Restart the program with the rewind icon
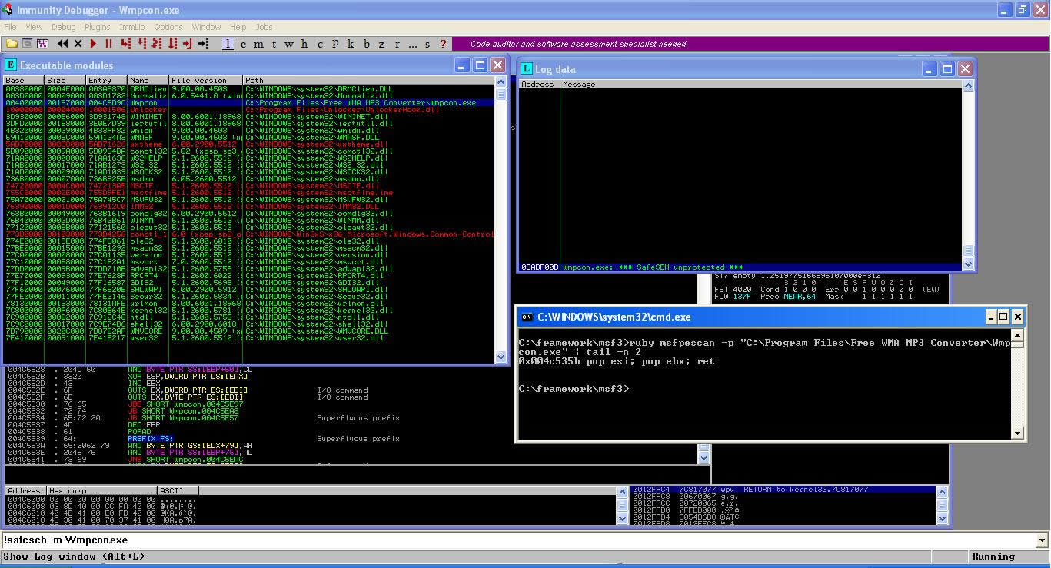Viewport: 1051px width, 568px height. pos(62,44)
